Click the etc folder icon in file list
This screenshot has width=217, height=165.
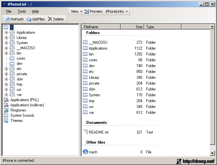click(x=85, y=71)
